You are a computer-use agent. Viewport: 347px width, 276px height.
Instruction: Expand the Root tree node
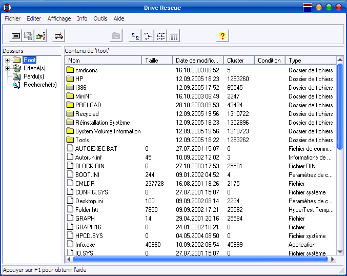[x=7, y=60]
